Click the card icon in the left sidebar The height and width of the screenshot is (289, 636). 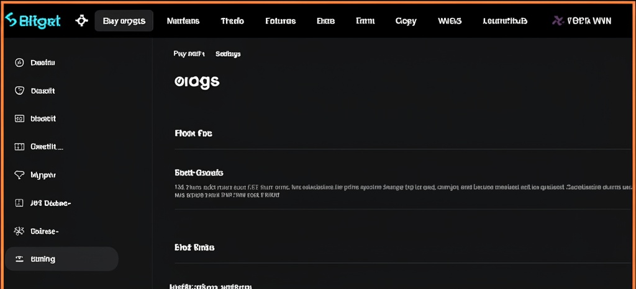(19, 118)
